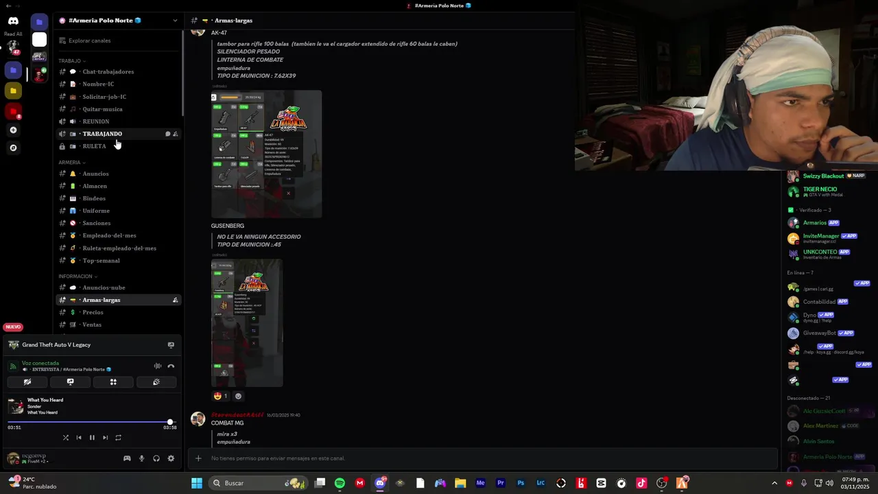Click invite icon on Armas-largas channel
The width and height of the screenshot is (878, 494).
[176, 300]
